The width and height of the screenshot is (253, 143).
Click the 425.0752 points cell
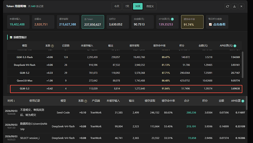pos(185,81)
